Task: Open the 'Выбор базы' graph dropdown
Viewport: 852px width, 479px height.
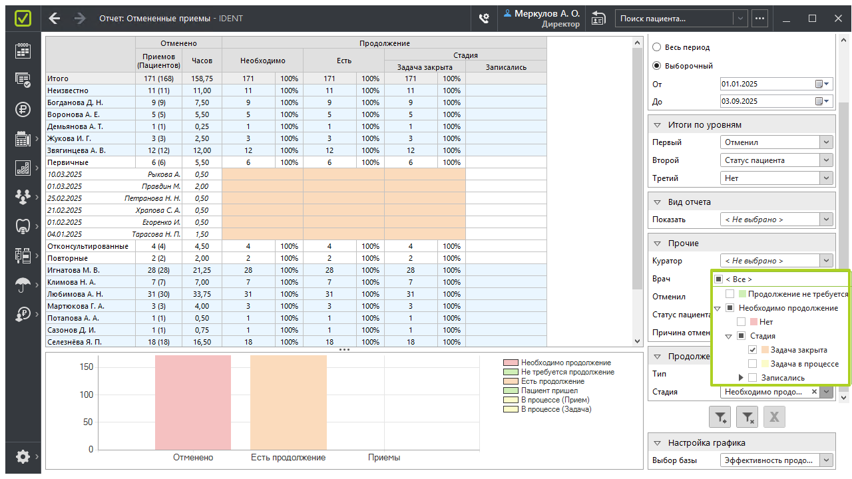Action: [826, 460]
